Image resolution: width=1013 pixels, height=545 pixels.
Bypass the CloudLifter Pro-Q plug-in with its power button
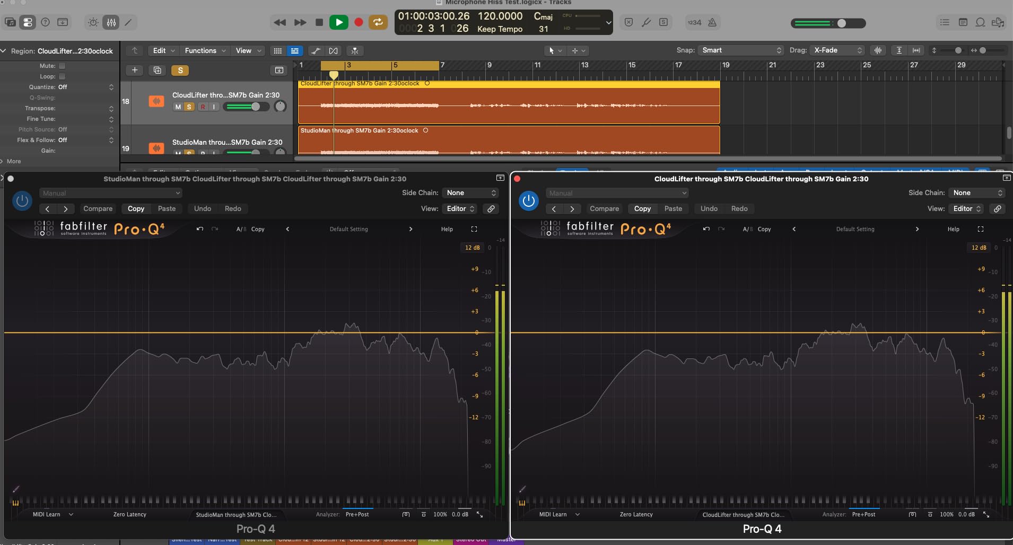529,201
